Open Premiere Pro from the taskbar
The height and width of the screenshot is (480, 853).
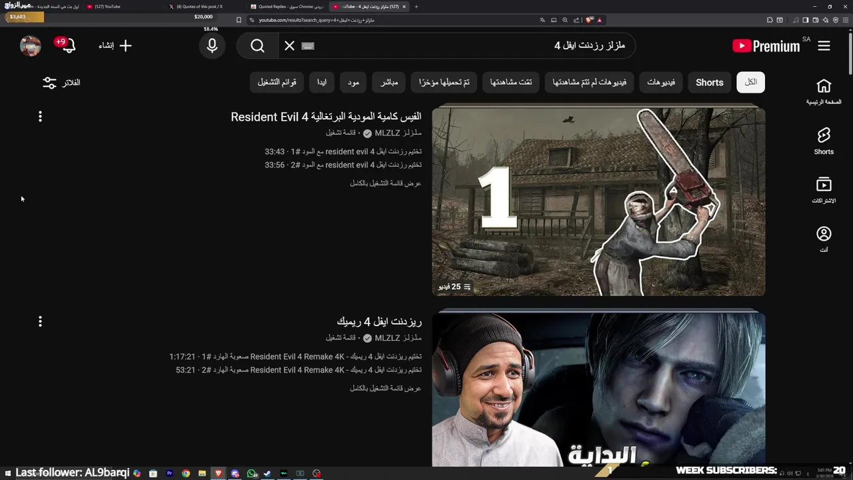[x=169, y=473]
